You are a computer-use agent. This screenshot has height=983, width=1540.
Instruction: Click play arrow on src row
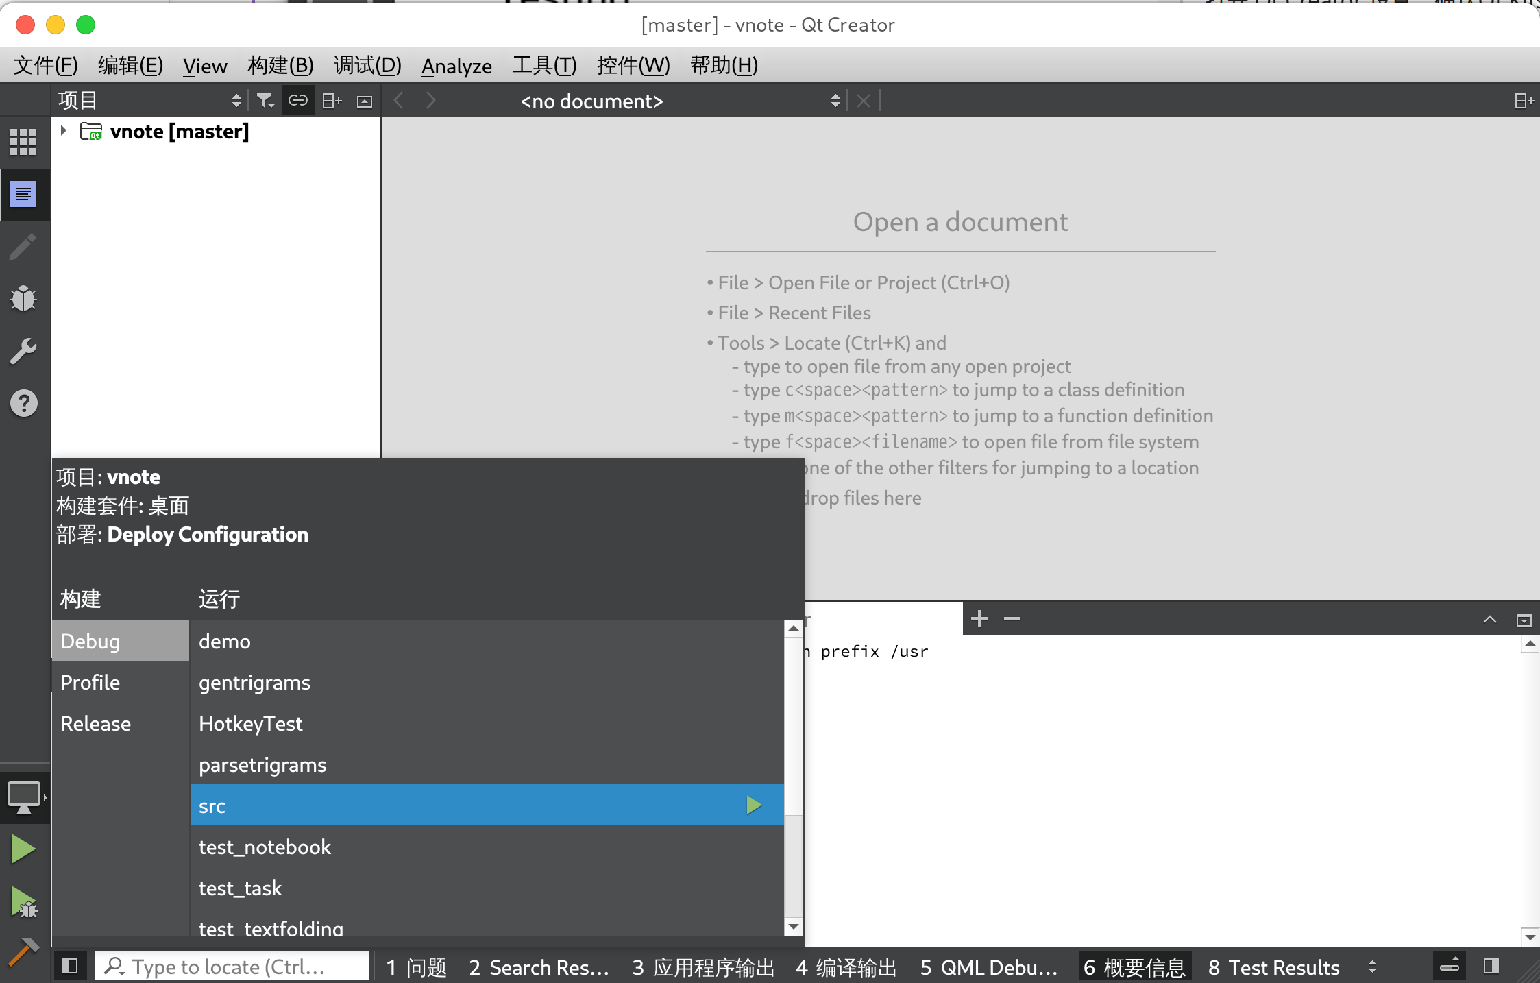(754, 805)
